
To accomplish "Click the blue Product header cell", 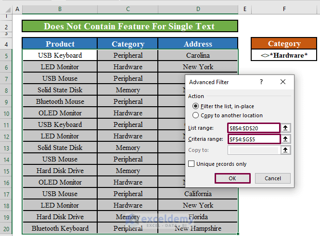I will tap(60, 44).
